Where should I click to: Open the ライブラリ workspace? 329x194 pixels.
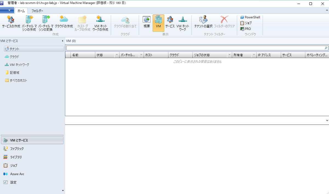[x=32, y=157]
